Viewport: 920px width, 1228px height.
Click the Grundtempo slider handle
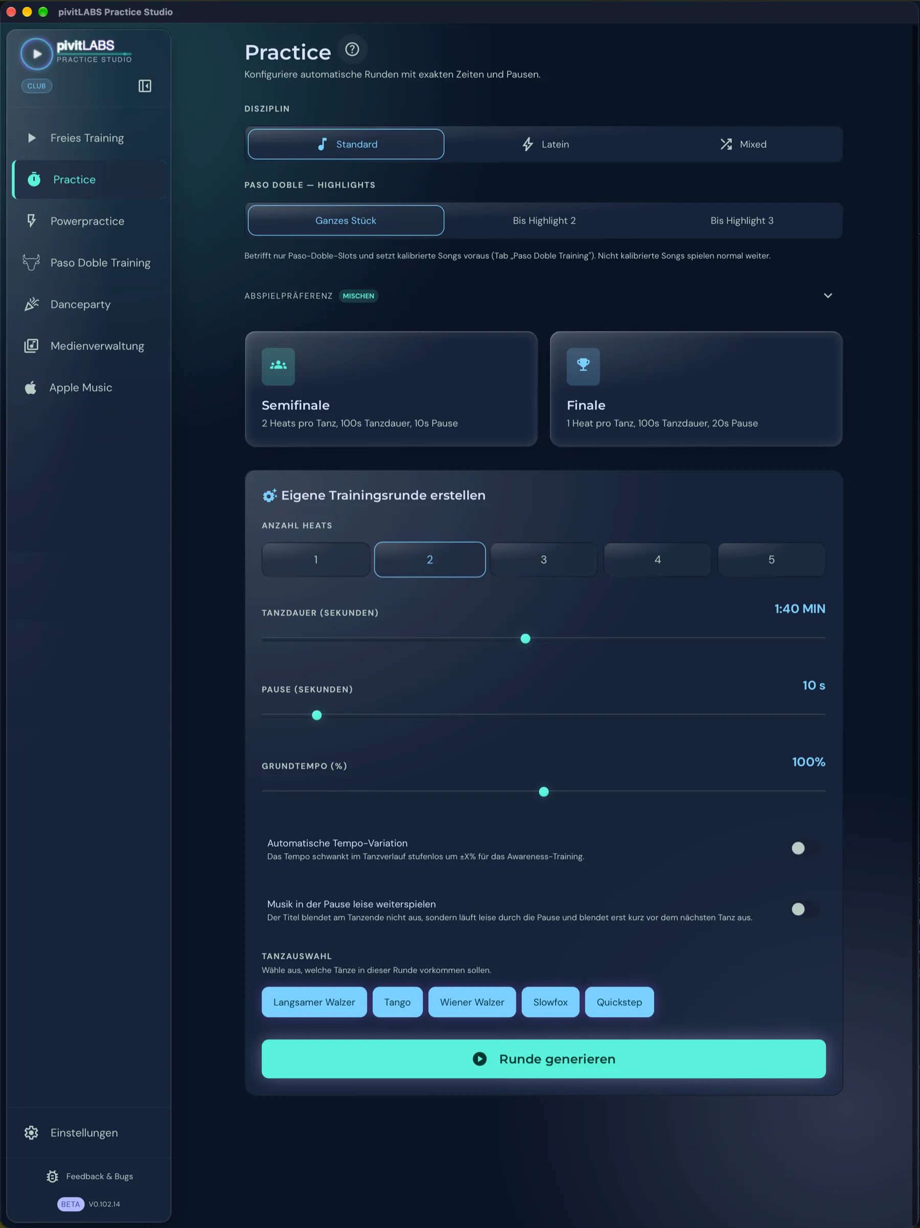point(544,792)
